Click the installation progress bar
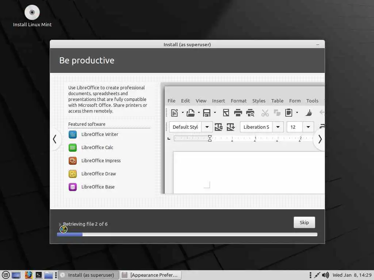 click(x=187, y=234)
